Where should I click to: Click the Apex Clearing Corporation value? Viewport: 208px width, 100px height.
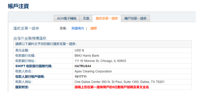click(x=93, y=71)
